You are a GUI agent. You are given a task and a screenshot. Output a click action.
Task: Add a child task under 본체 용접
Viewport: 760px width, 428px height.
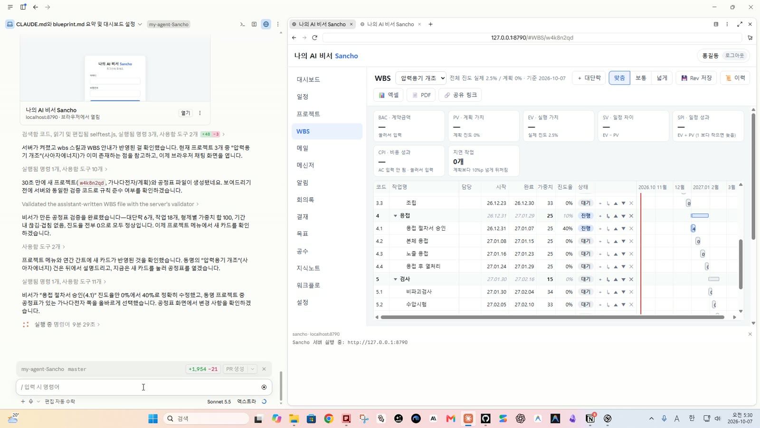608,242
